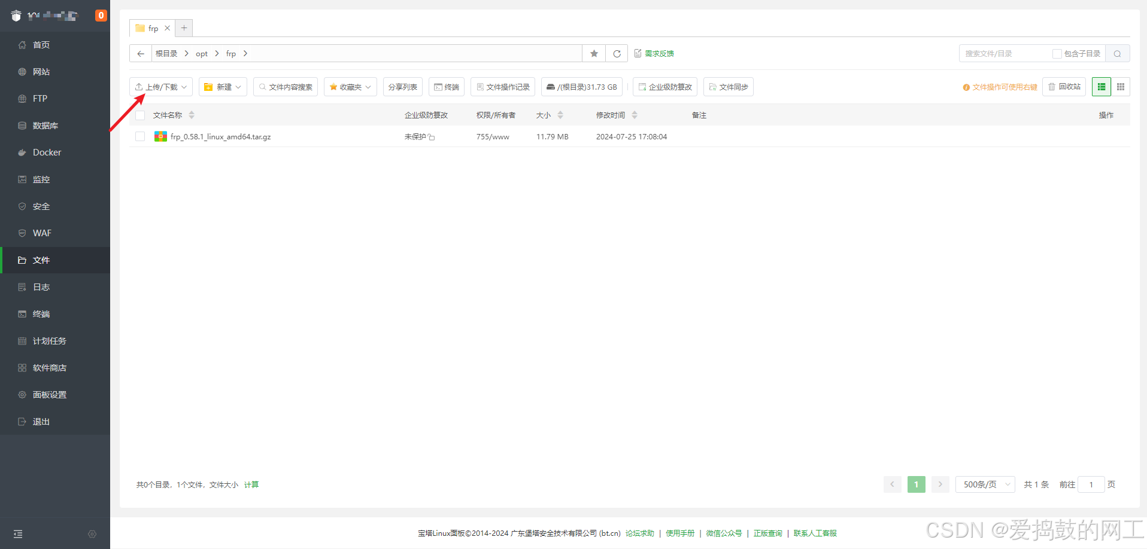Check the select-all checkbox in header
The width and height of the screenshot is (1147, 549).
(x=140, y=115)
